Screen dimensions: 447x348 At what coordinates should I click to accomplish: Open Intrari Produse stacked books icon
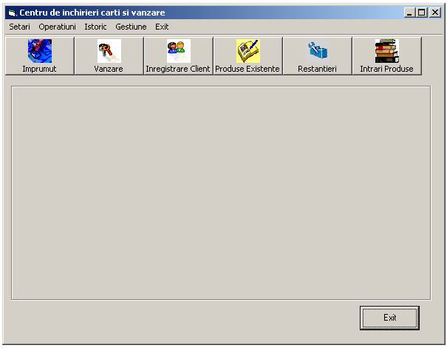386,51
